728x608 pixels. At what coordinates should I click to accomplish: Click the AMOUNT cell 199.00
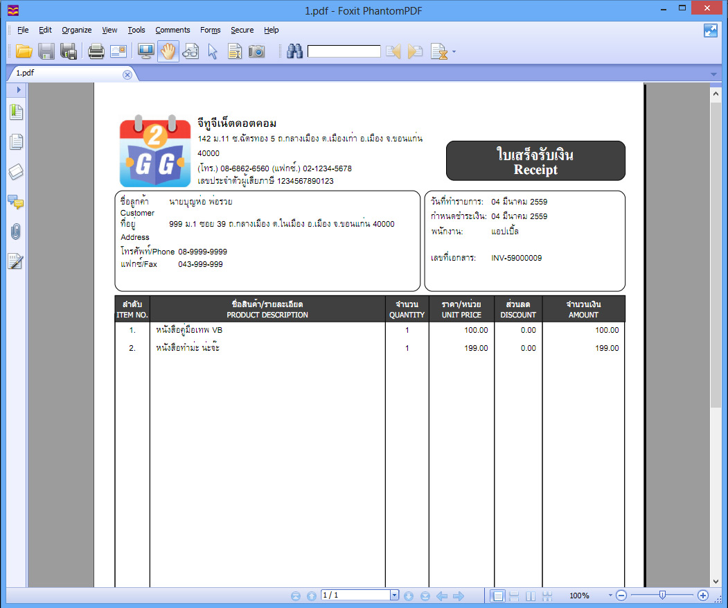[607, 348]
